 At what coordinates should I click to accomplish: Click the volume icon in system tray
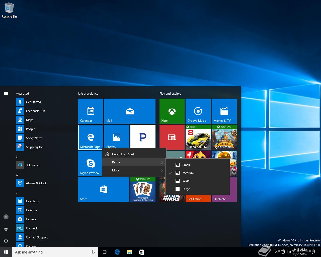click(x=288, y=252)
